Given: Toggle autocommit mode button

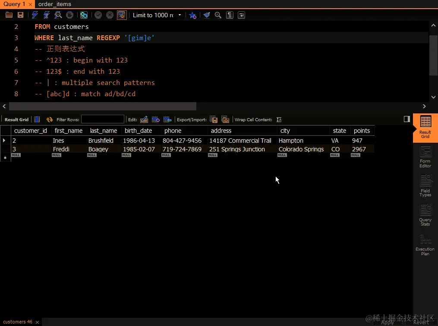Looking at the screenshot, I should tap(122, 15).
